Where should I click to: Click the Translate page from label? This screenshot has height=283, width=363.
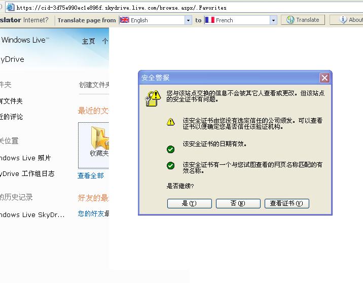click(87, 20)
